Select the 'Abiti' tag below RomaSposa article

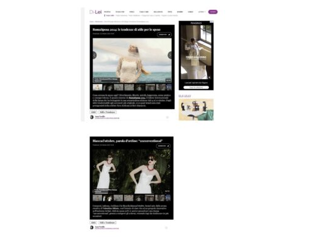click(93, 112)
